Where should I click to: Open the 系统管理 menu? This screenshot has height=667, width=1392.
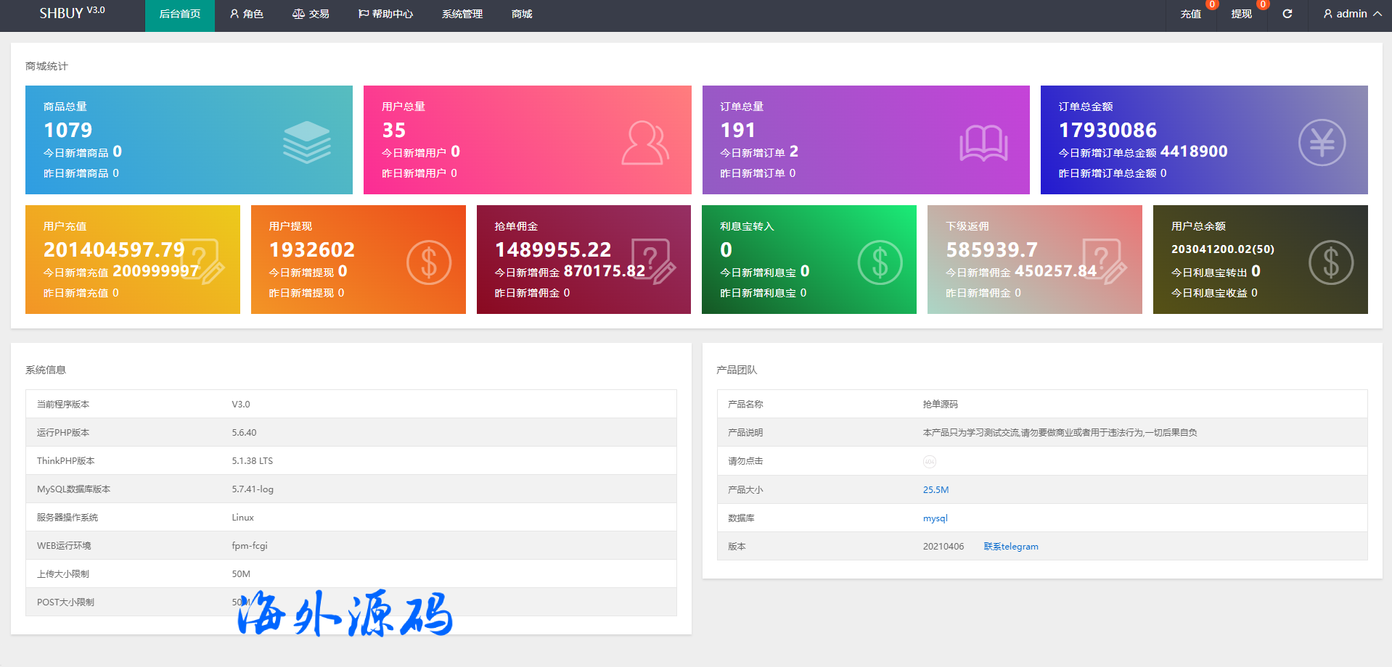point(462,14)
